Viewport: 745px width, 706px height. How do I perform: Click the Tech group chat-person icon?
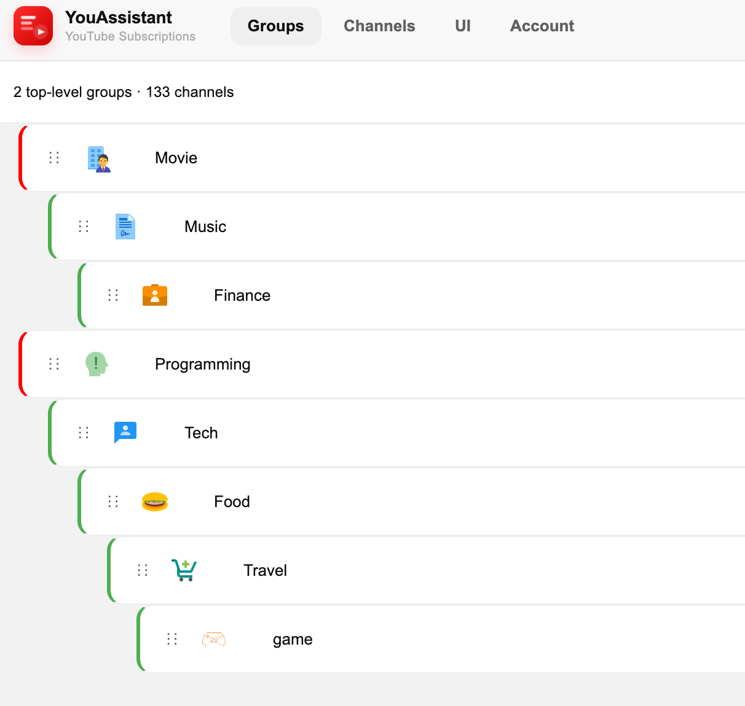[125, 433]
